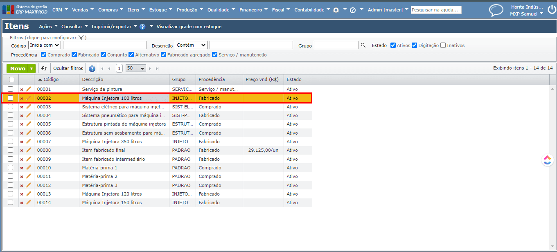Delete item 00001 with red x
The width and height of the screenshot is (557, 252).
coord(22,90)
